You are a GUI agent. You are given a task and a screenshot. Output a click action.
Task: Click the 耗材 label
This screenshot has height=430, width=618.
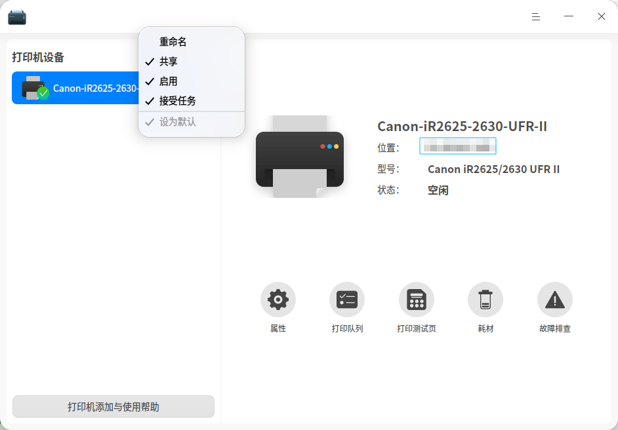[x=485, y=328]
